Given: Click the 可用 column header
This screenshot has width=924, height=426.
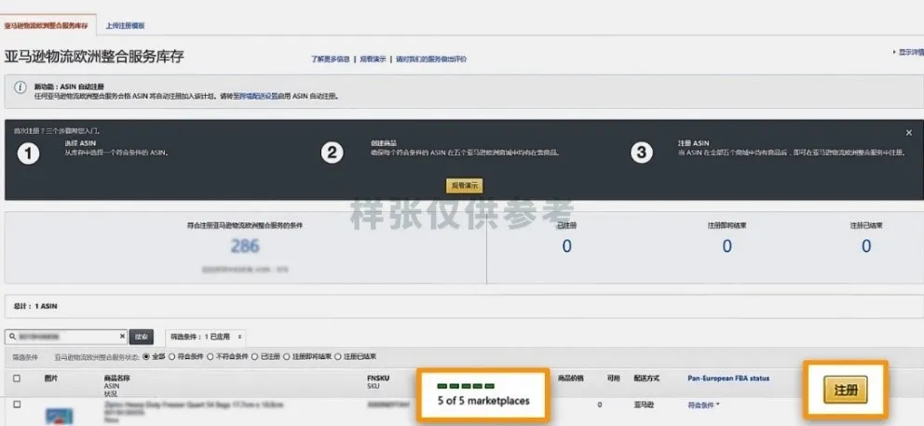Looking at the screenshot, I should tap(614, 379).
